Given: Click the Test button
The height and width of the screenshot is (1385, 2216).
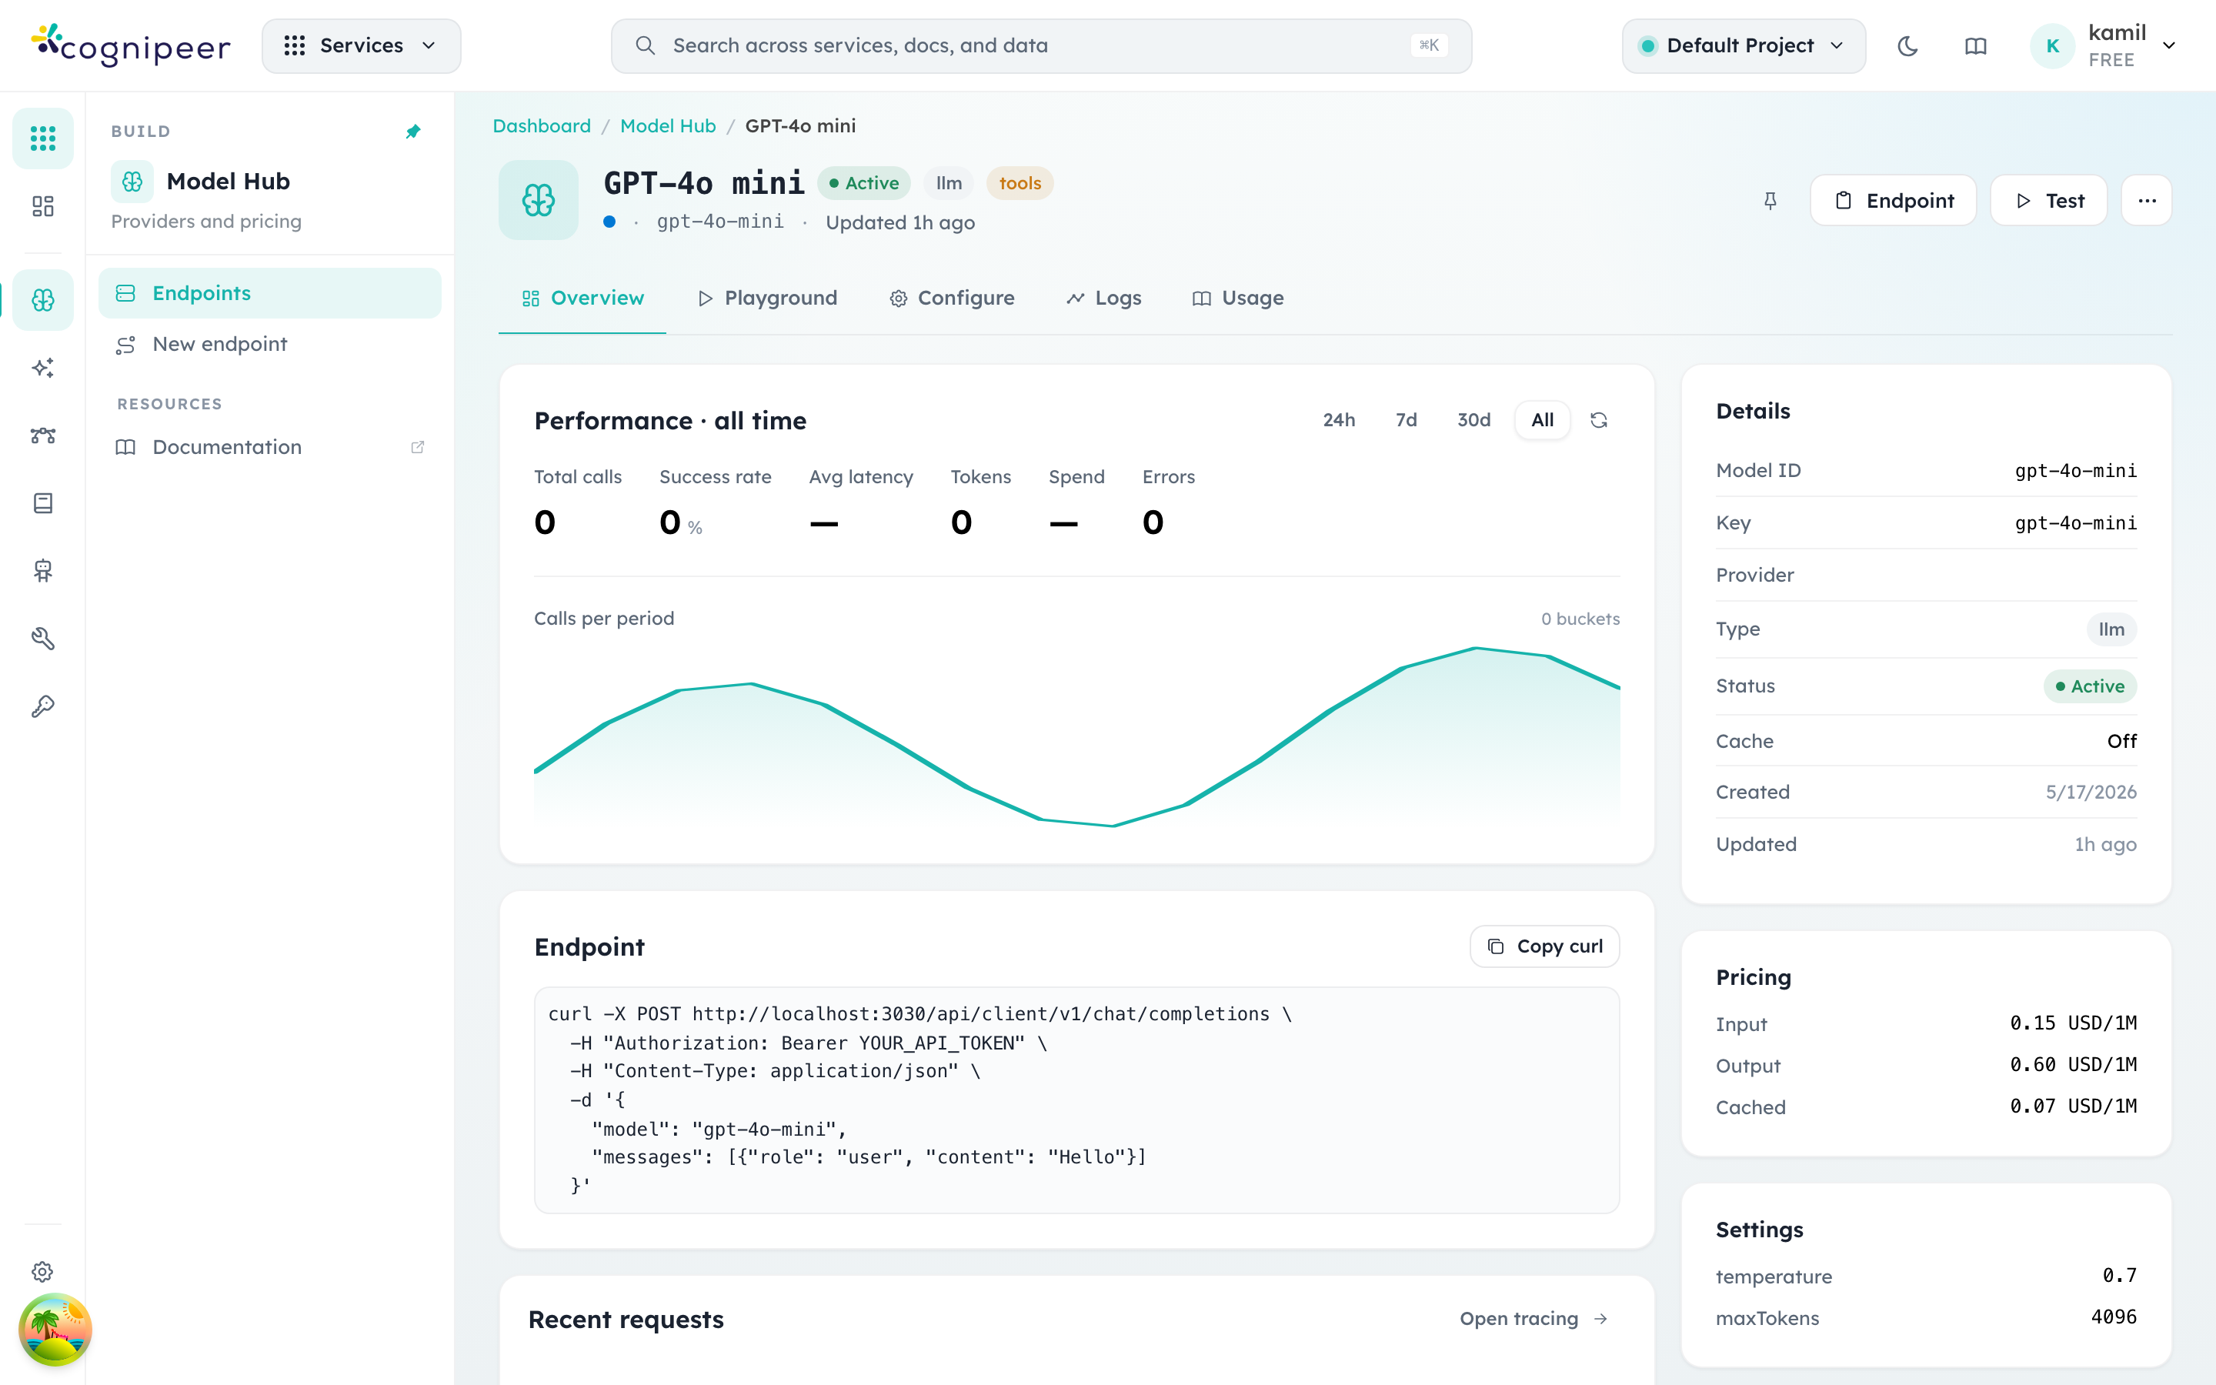Looking at the screenshot, I should tap(2049, 201).
